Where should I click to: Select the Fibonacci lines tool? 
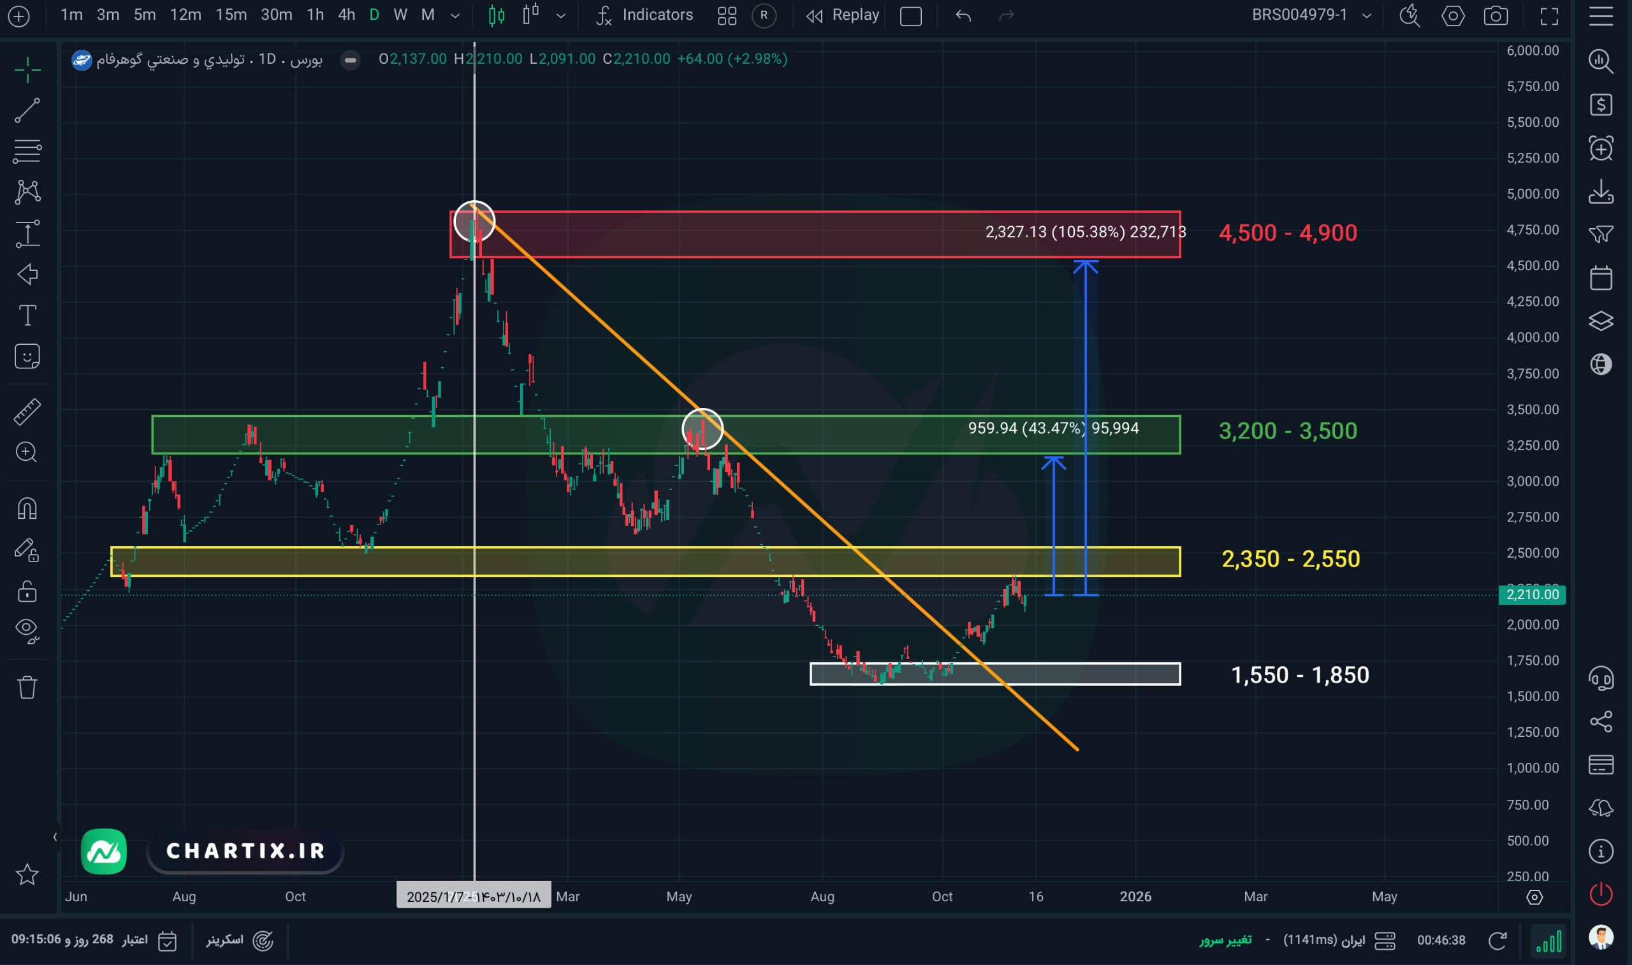coord(27,151)
